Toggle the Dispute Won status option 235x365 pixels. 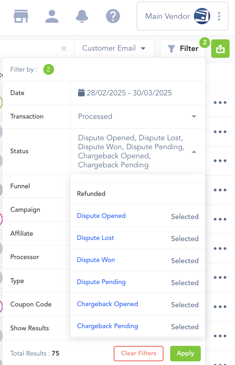coord(96,260)
